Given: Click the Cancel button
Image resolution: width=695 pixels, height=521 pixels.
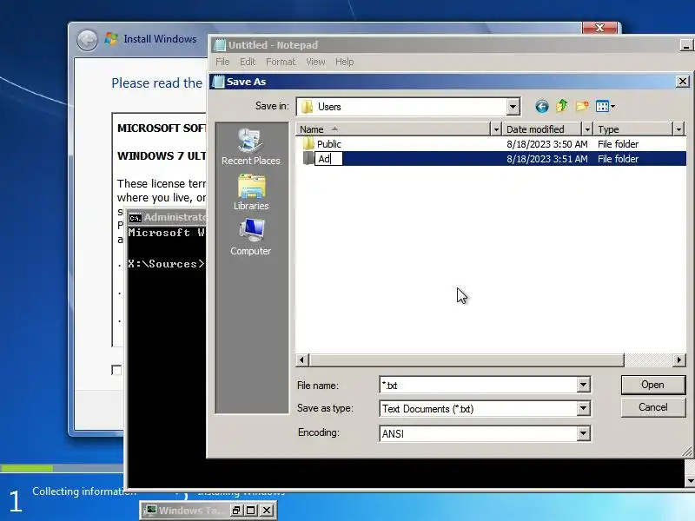Looking at the screenshot, I should (653, 407).
